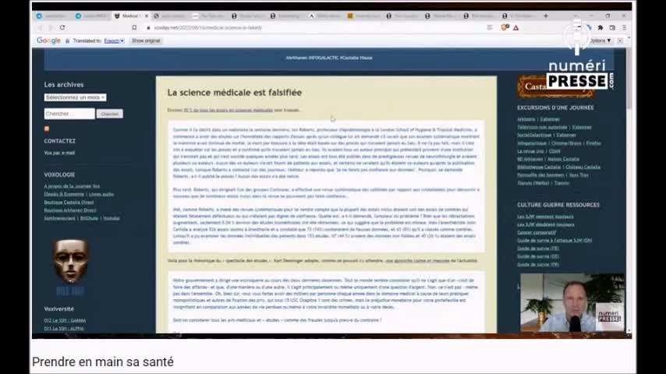
Task: Open translation language dropdown French
Action: coord(115,41)
